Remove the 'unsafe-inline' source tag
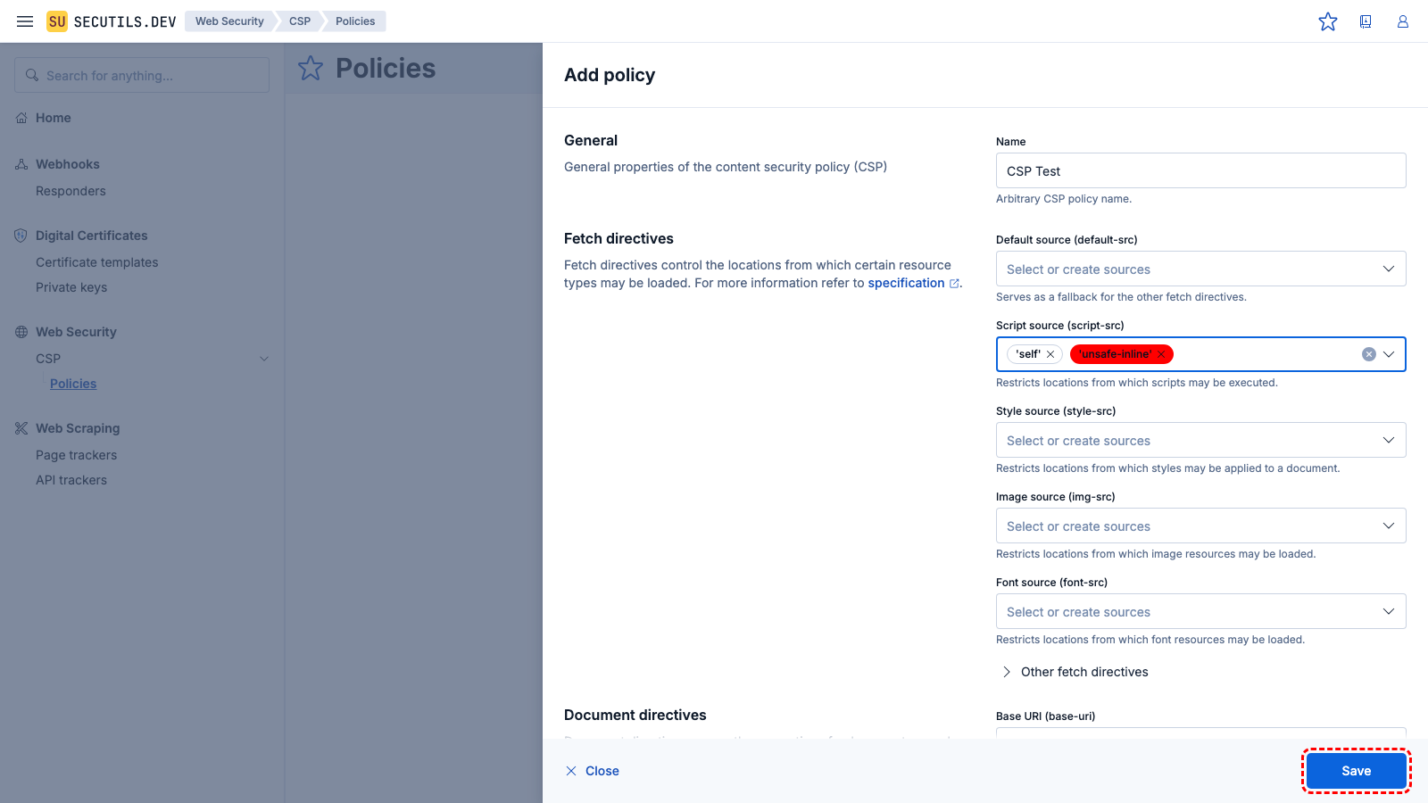The width and height of the screenshot is (1428, 803). click(x=1161, y=354)
